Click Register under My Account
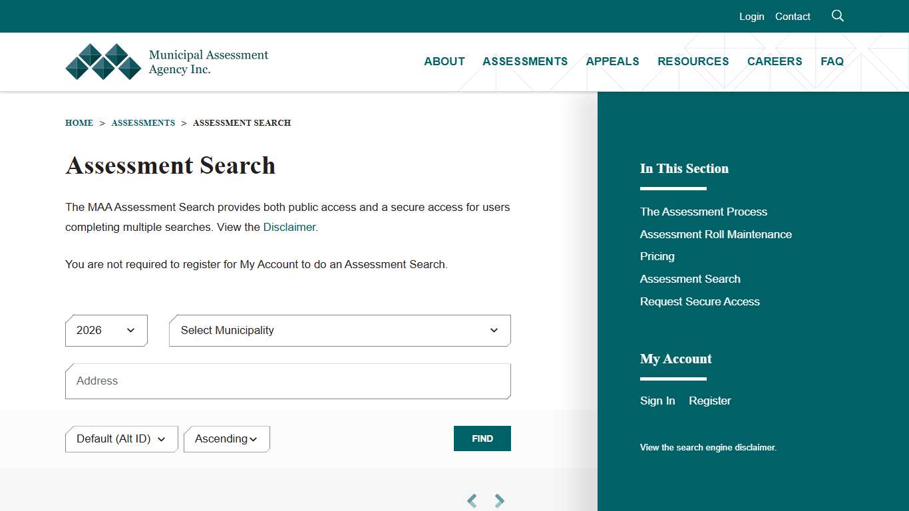909x511 pixels. [x=709, y=401]
